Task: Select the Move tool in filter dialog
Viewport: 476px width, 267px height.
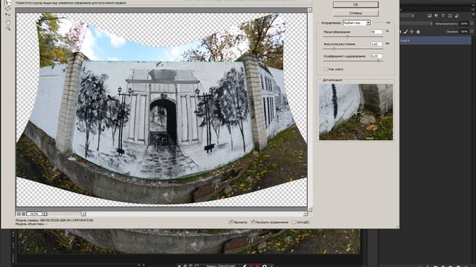Action: click(x=8, y=15)
